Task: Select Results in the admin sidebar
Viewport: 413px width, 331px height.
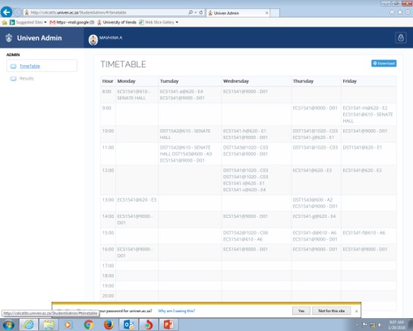Action: [27, 78]
